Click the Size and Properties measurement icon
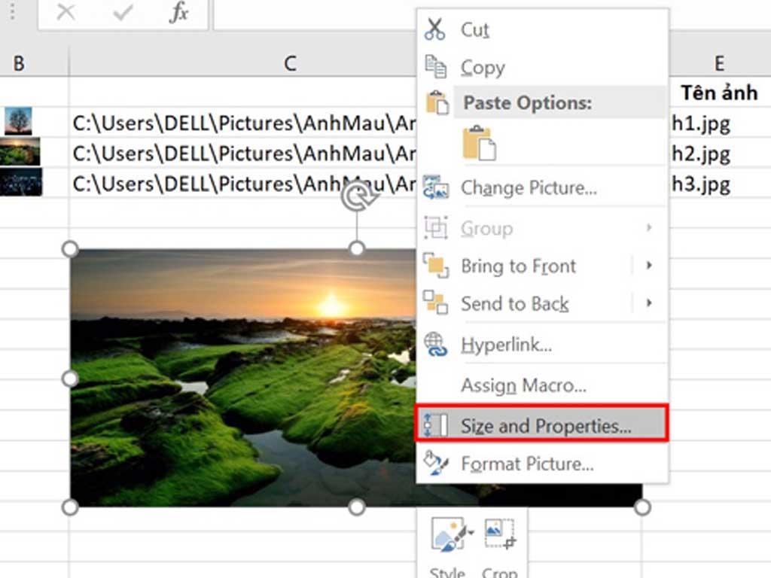Image resolution: width=771 pixels, height=578 pixels. 435,424
